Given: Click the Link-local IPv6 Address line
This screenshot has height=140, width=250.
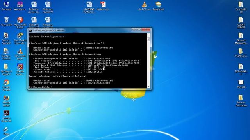Looking at the screenshot, I should pyautogui.click(x=80, y=65).
